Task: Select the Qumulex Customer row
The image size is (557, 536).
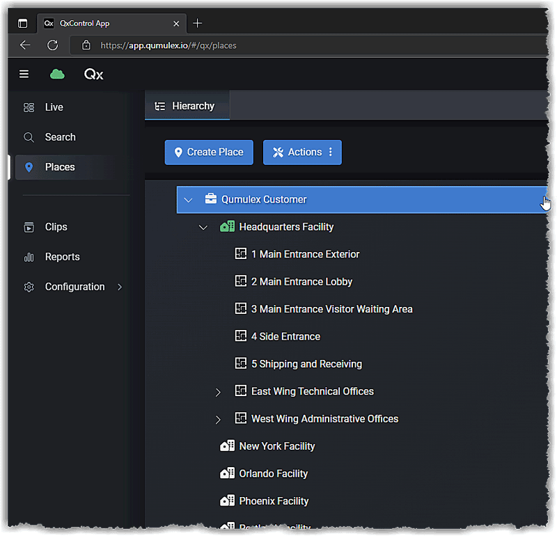Action: point(362,199)
